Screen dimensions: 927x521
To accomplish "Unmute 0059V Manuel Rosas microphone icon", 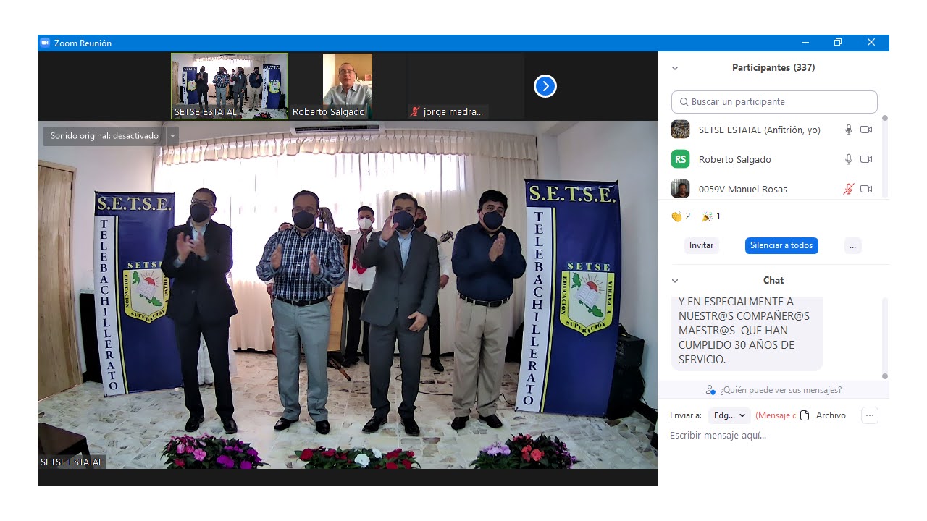I will (849, 189).
